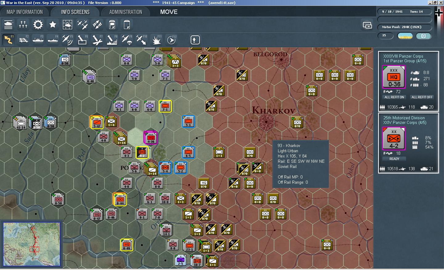Open the MAP INFORMATION tab
444x270 pixels.
(x=25, y=12)
